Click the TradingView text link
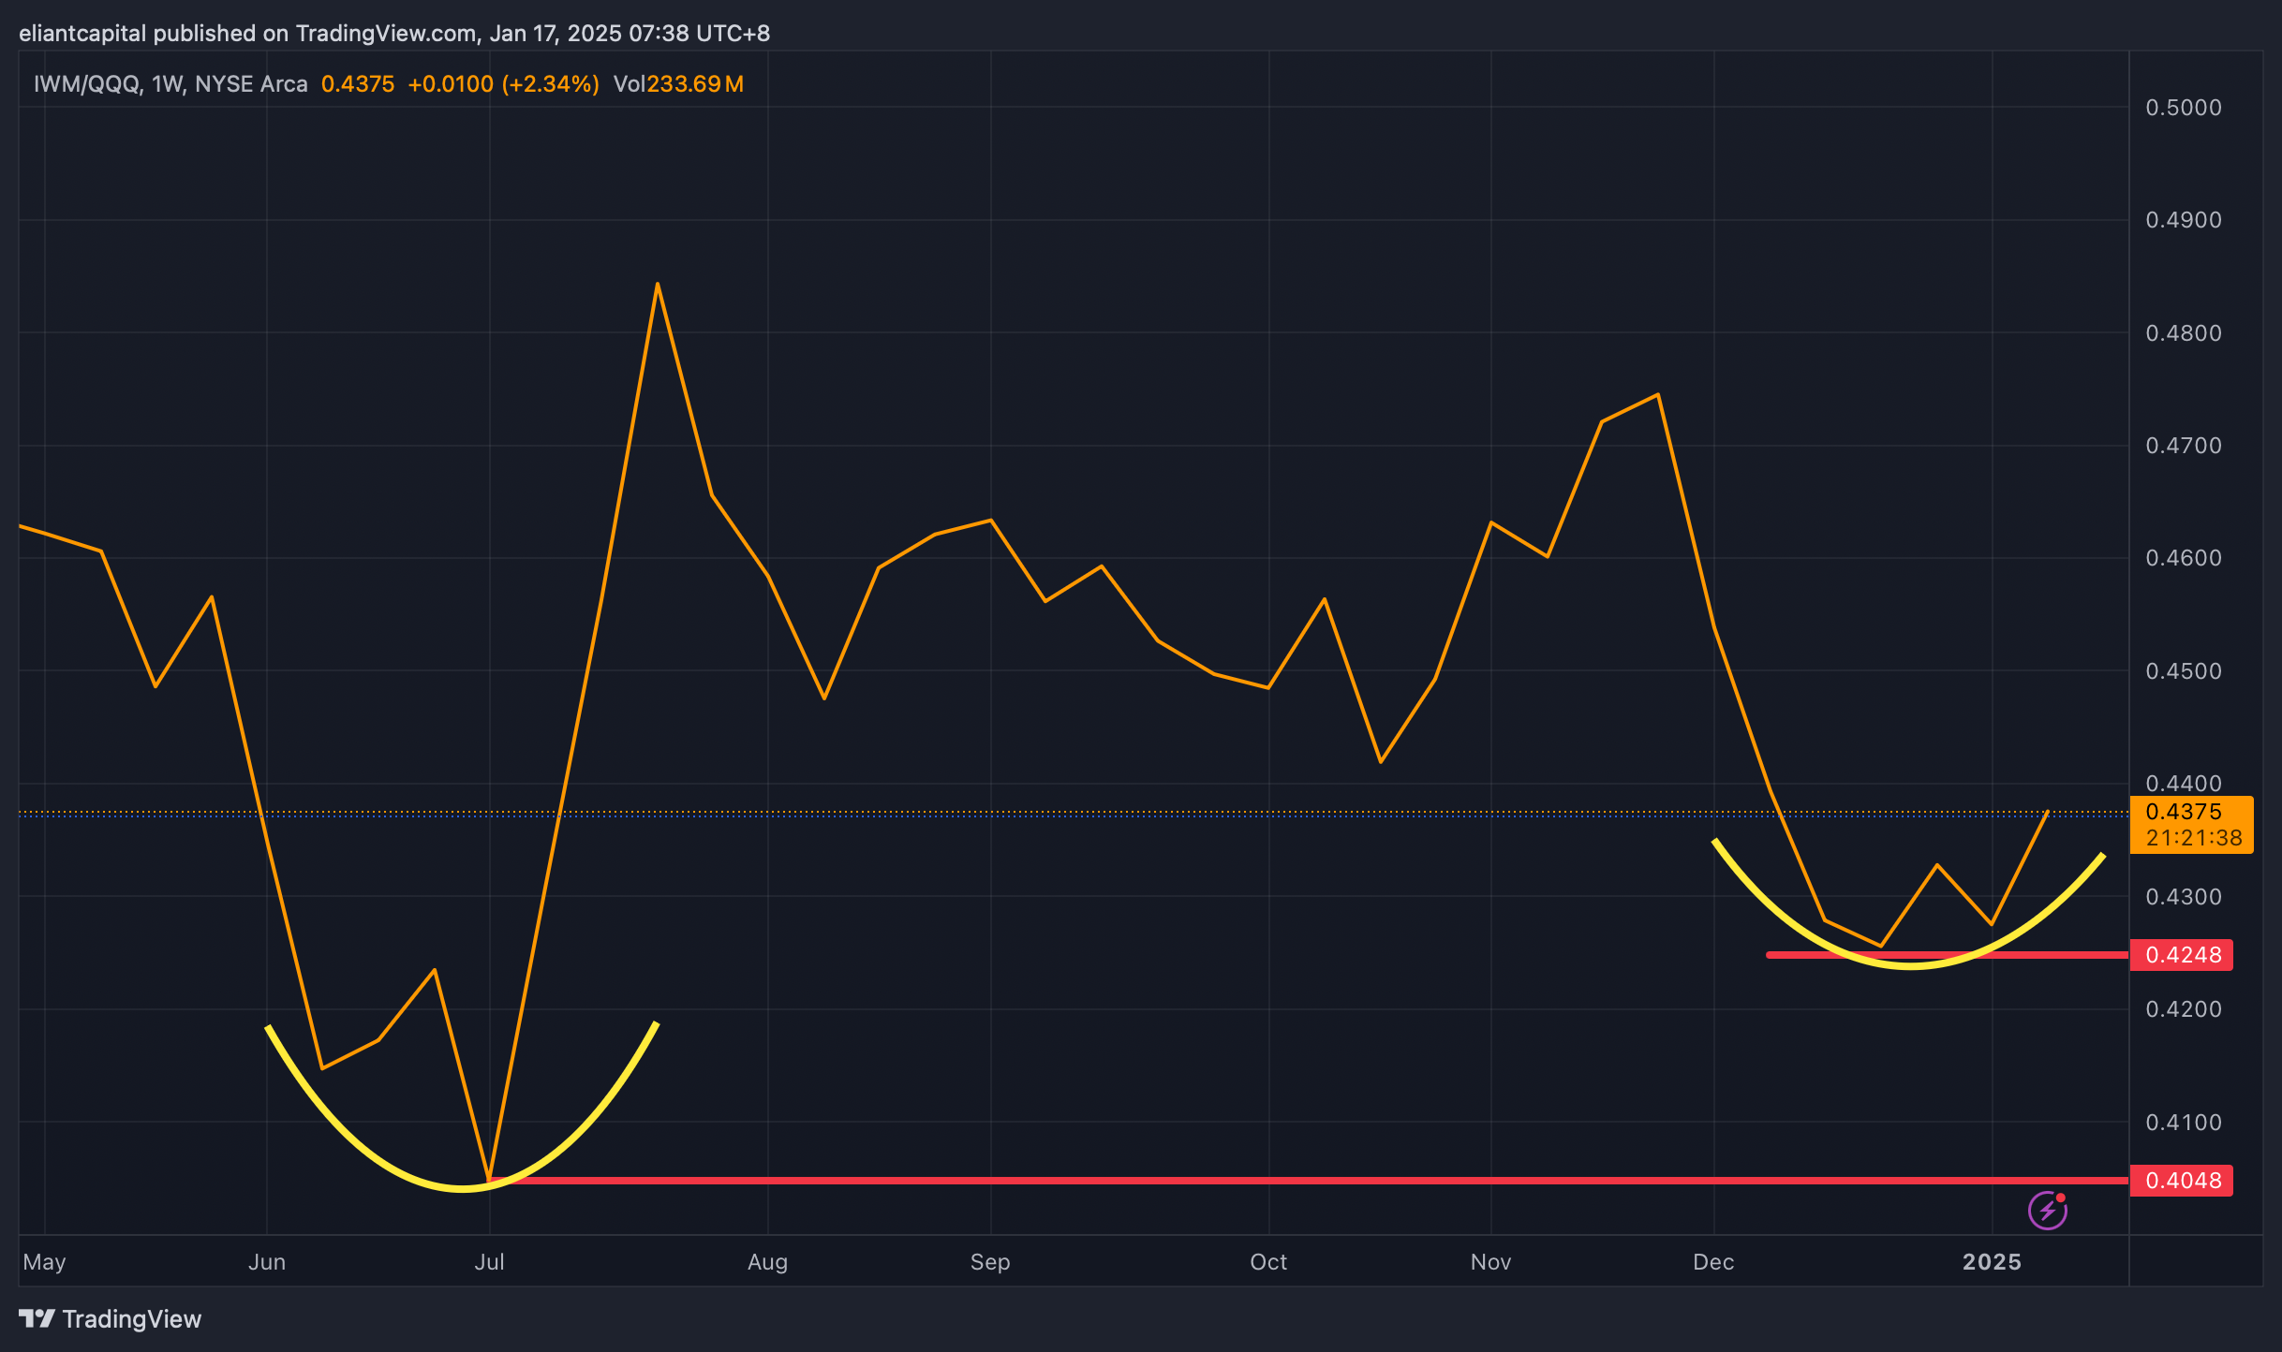The height and width of the screenshot is (1352, 2282). coord(131,1318)
